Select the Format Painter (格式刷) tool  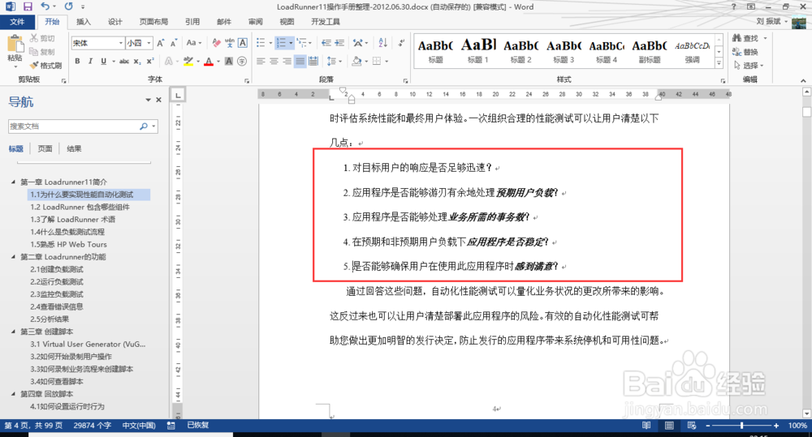point(45,65)
